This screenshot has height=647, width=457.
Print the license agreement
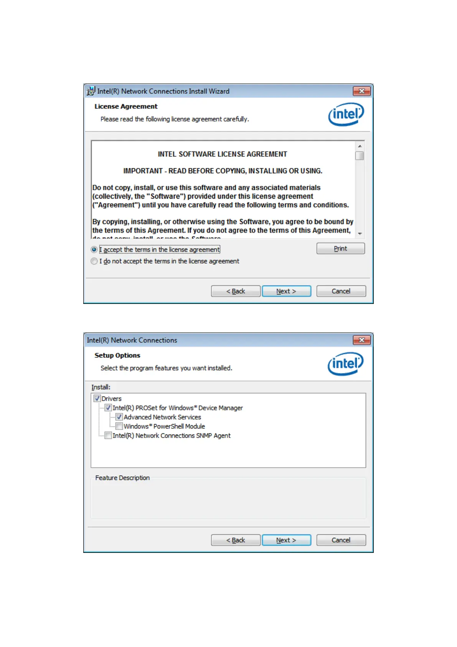pyautogui.click(x=340, y=249)
